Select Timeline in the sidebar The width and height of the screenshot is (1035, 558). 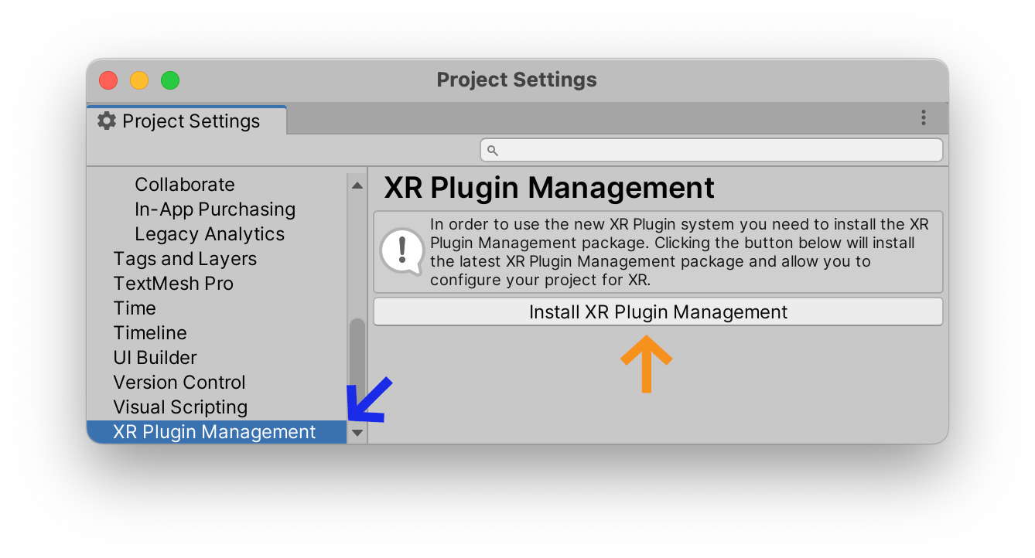coord(150,332)
